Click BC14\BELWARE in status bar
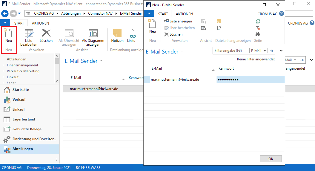 88,168
